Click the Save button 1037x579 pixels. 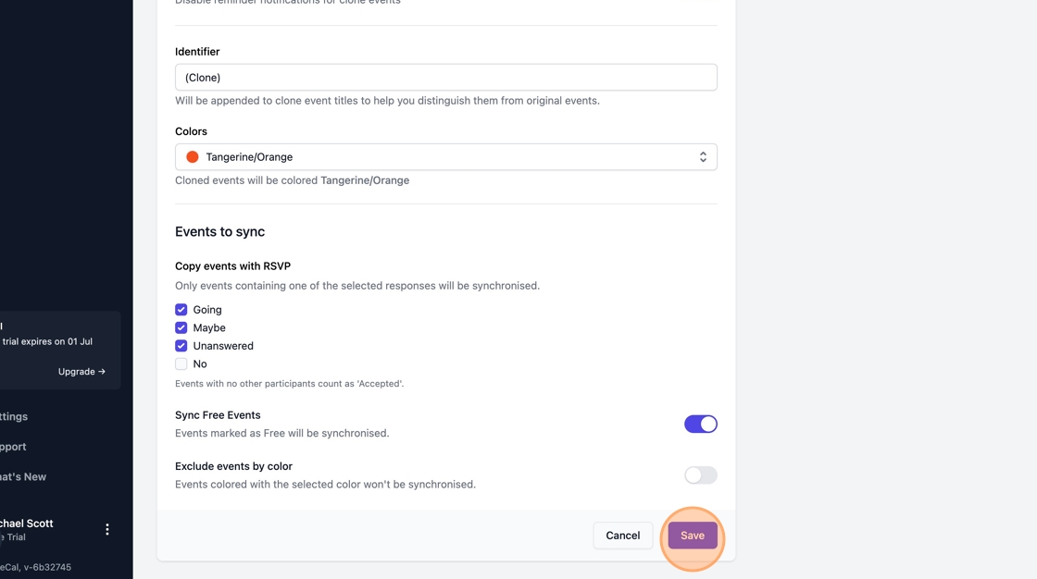692,536
